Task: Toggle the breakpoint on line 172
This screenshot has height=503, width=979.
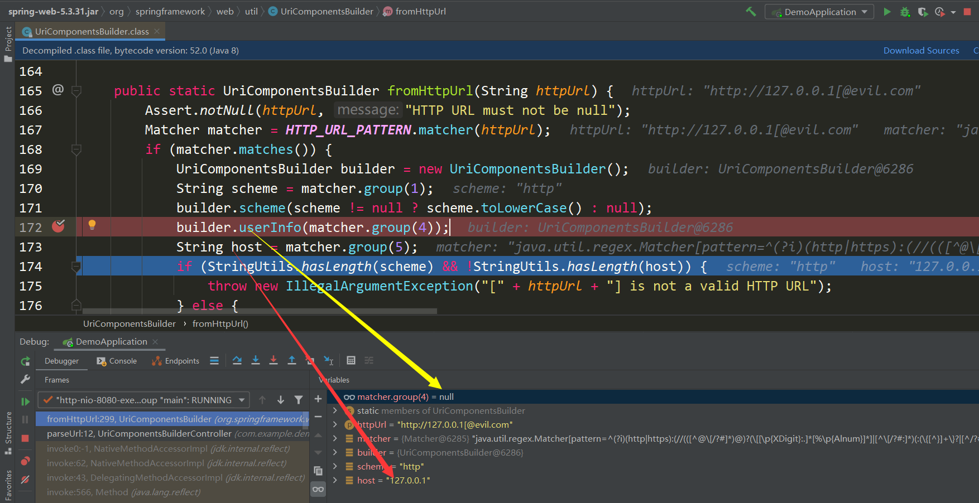Action: [59, 226]
